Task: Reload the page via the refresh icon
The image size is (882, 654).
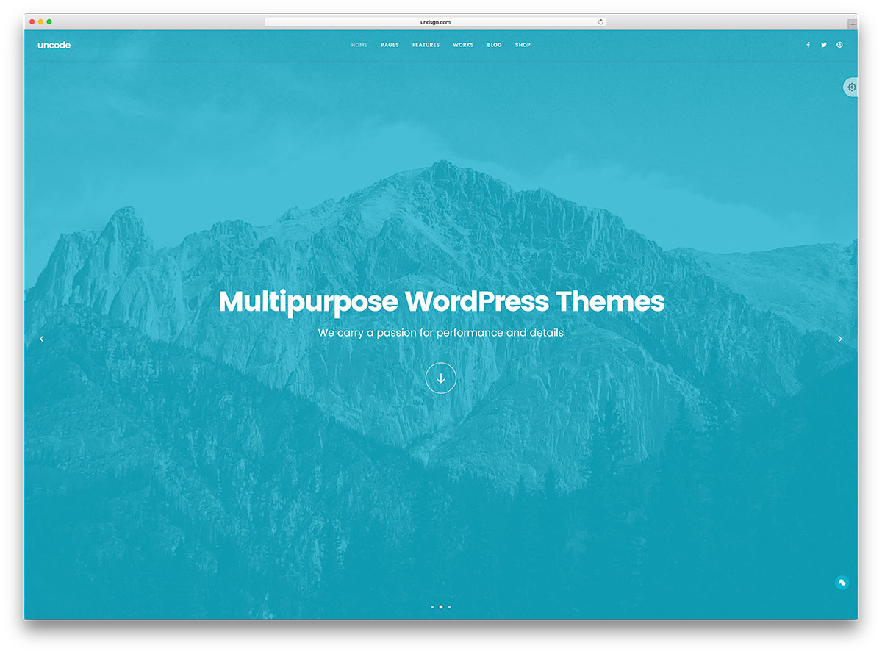Action: [600, 21]
